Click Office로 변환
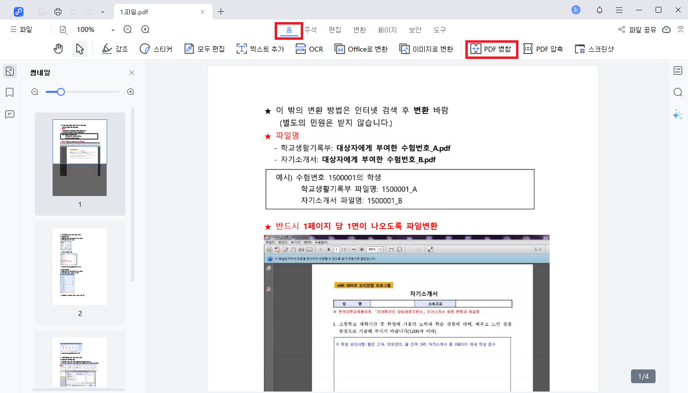Screen dimensions: 688x393 pos(361,49)
